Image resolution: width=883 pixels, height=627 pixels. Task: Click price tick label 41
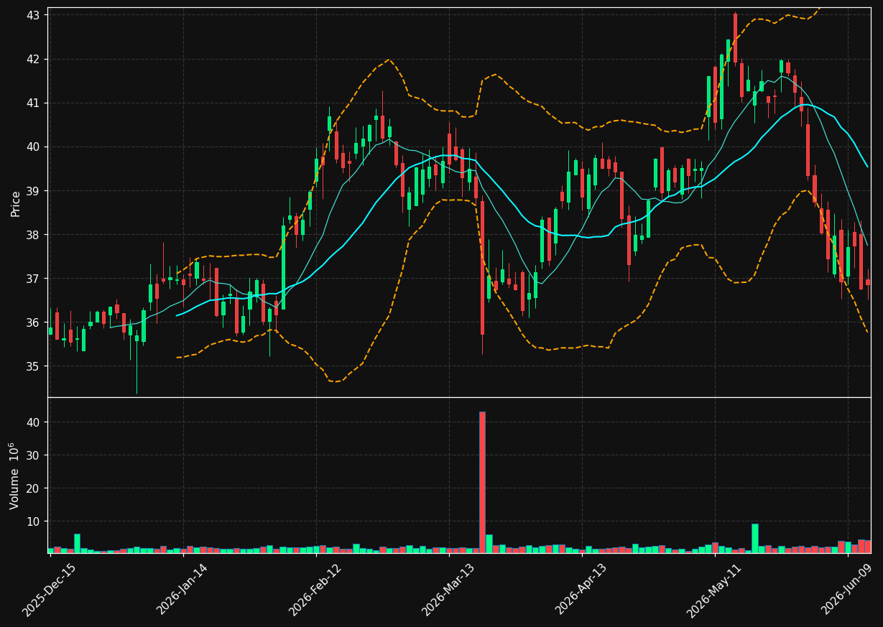point(34,103)
